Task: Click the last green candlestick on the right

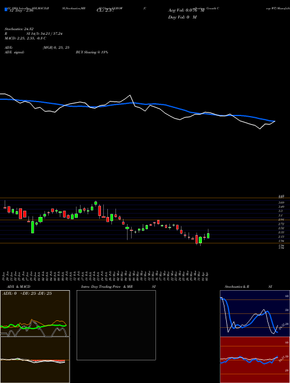Action: [208, 236]
